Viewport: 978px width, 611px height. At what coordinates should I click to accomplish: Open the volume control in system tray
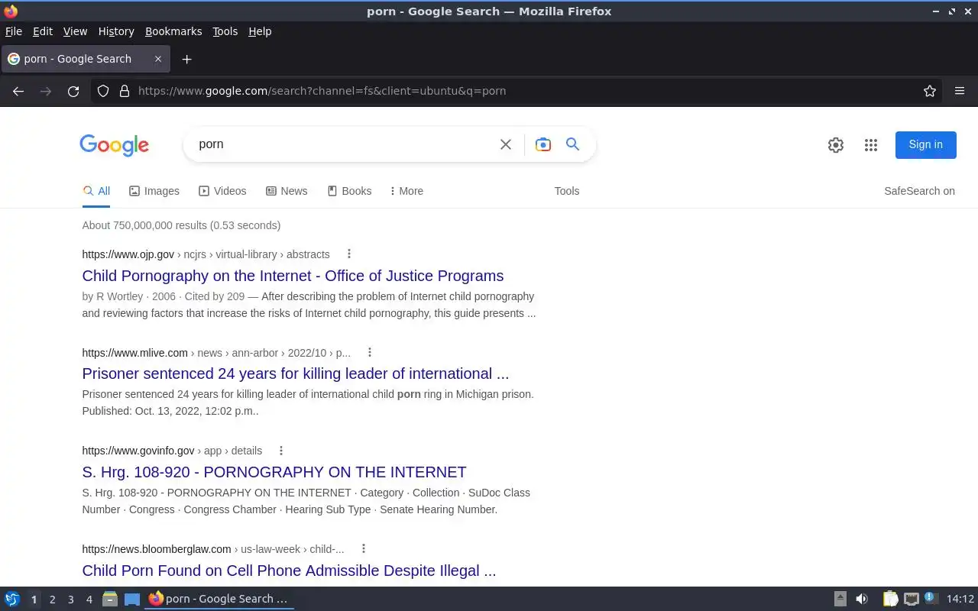coord(862,600)
